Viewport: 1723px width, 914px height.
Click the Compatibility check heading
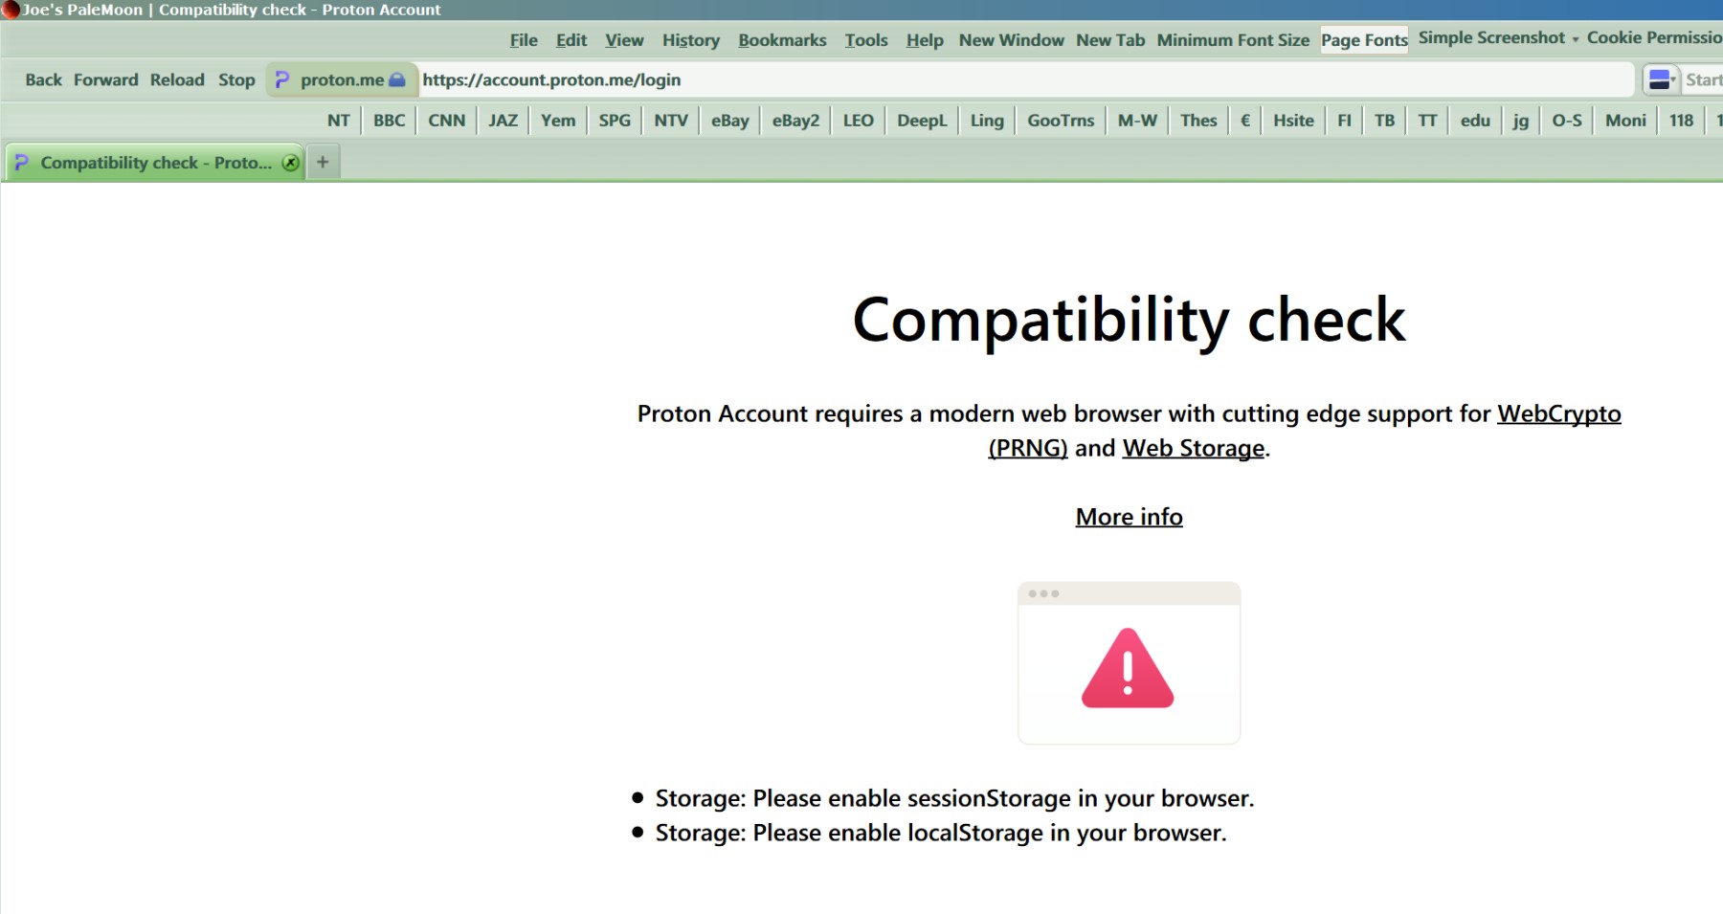pyautogui.click(x=1129, y=320)
